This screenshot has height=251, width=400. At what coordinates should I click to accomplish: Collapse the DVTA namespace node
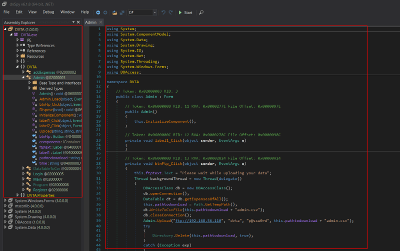coord(17,67)
